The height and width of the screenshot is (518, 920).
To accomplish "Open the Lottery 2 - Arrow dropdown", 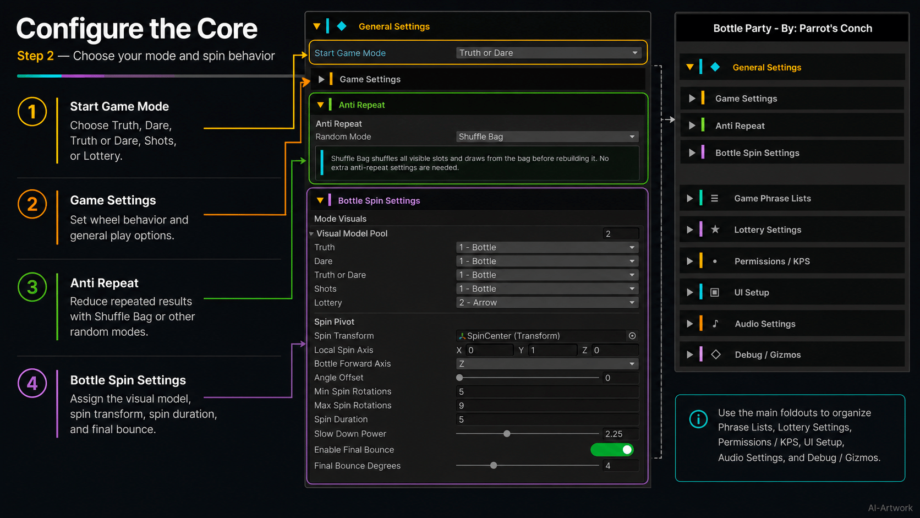I will [x=547, y=302].
